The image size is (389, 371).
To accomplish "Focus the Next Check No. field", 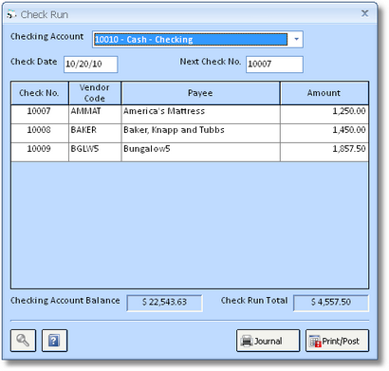I will pyautogui.click(x=274, y=65).
